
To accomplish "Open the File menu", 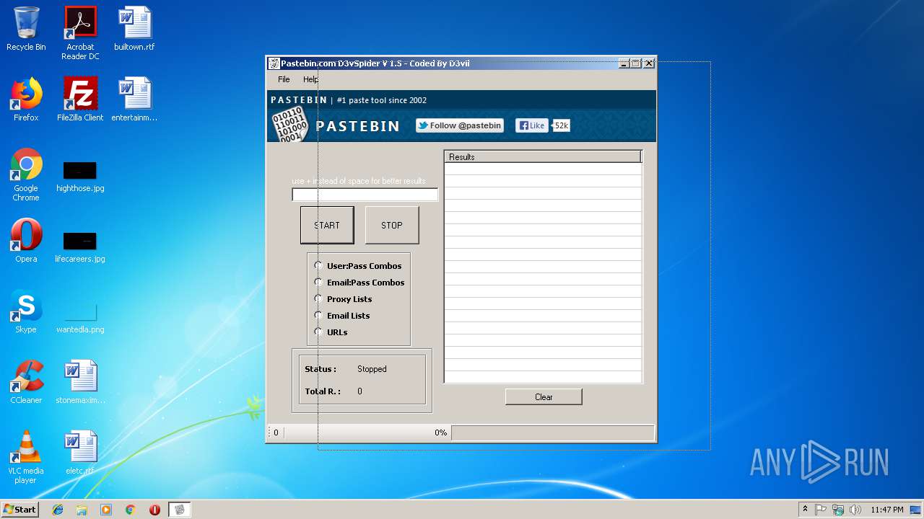I will tap(284, 79).
